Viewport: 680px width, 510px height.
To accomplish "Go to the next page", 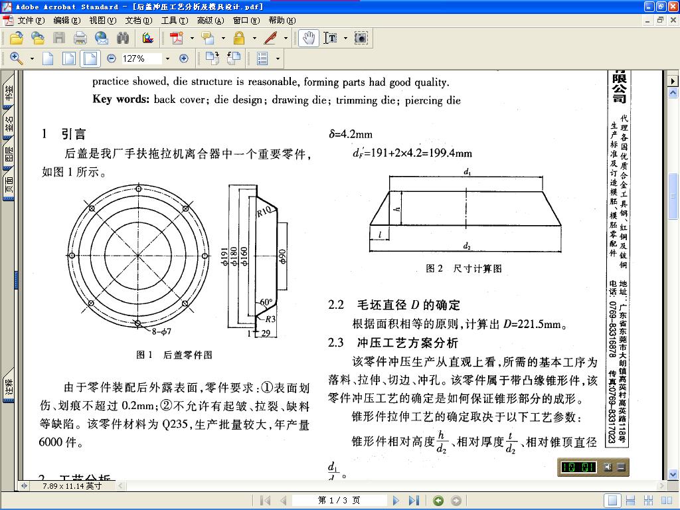I will point(396,501).
